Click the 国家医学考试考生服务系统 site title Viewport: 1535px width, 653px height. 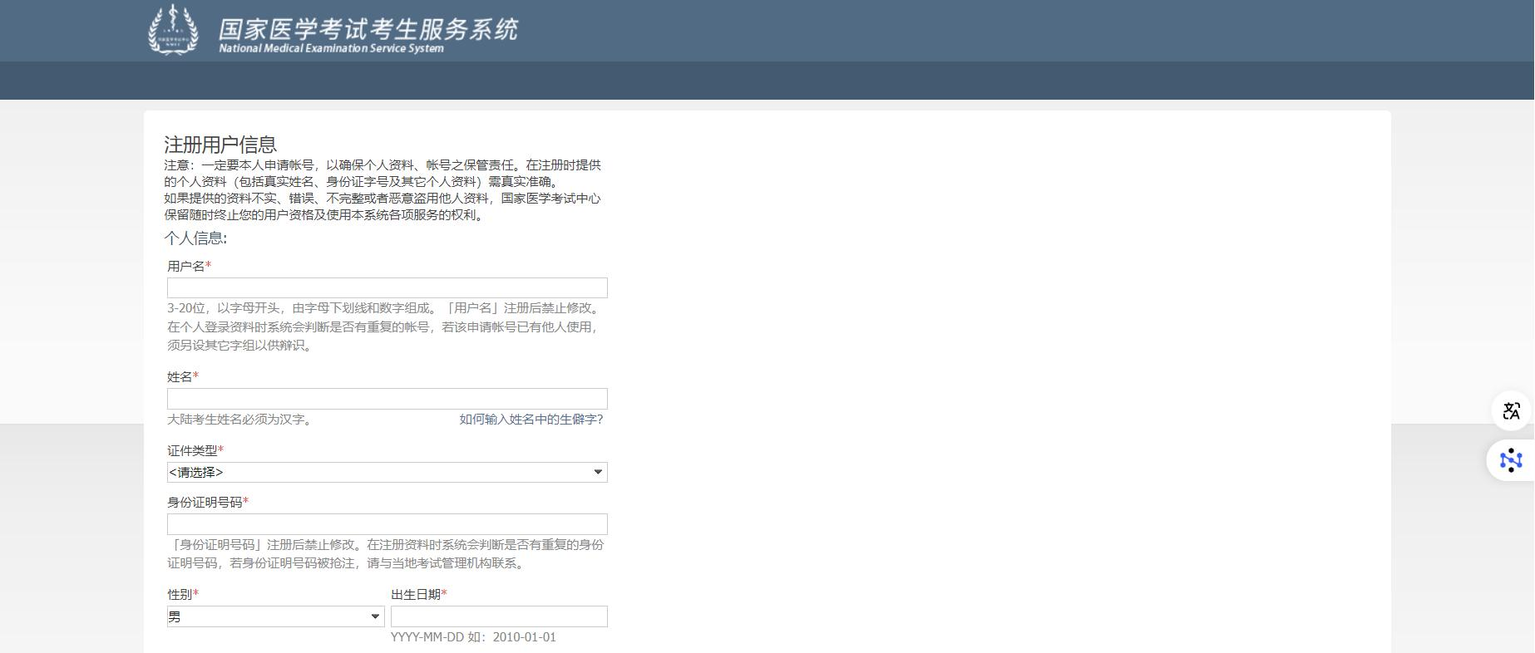pos(368,28)
